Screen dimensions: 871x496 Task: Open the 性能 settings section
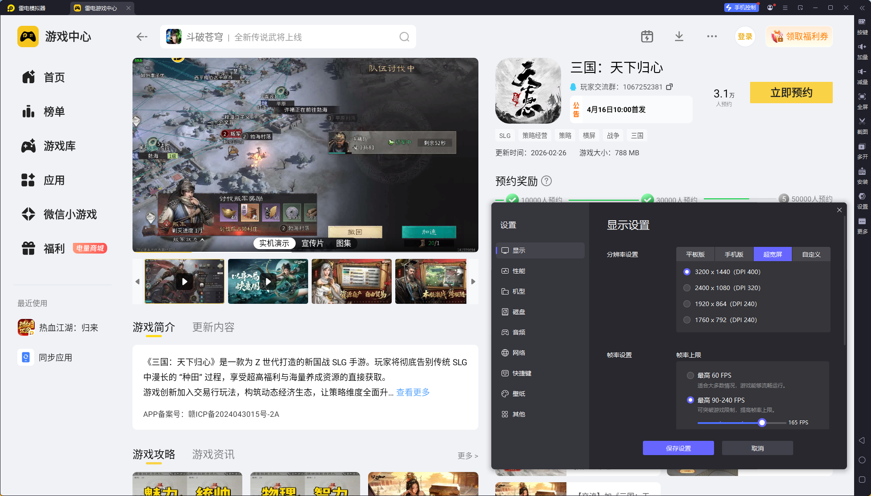pos(540,271)
